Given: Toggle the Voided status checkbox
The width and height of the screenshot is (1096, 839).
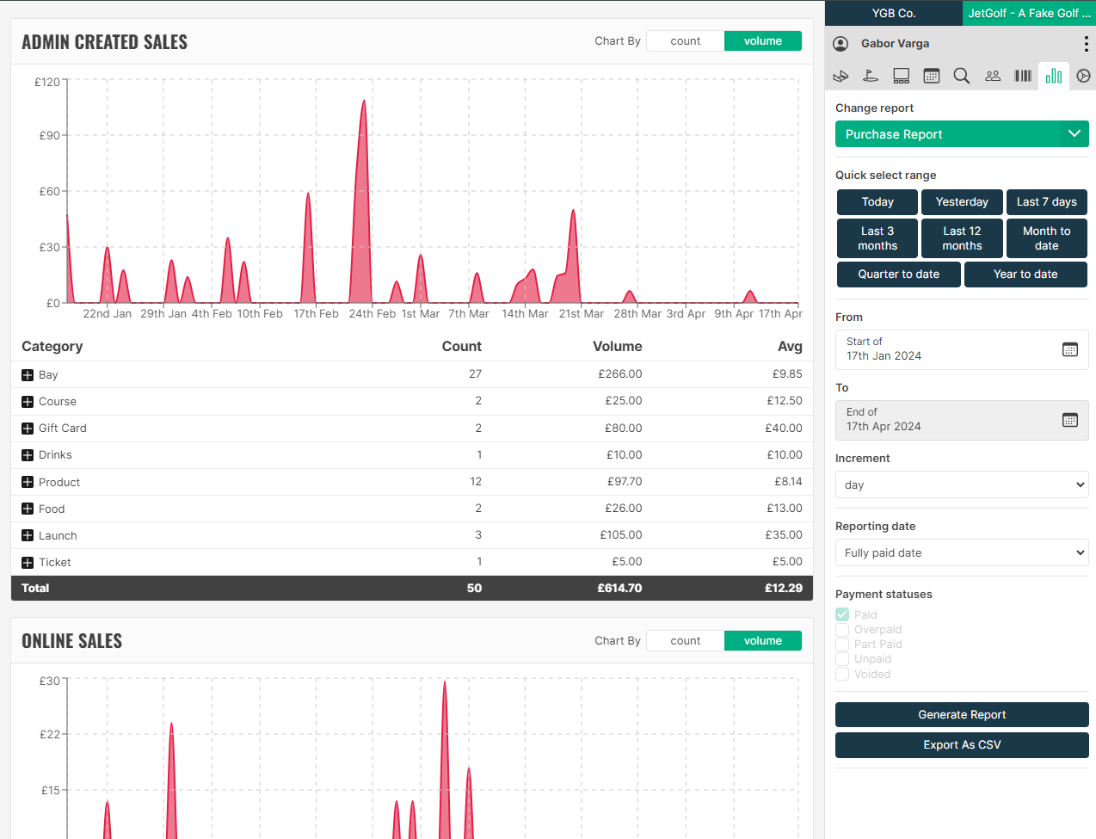Looking at the screenshot, I should pos(842,674).
